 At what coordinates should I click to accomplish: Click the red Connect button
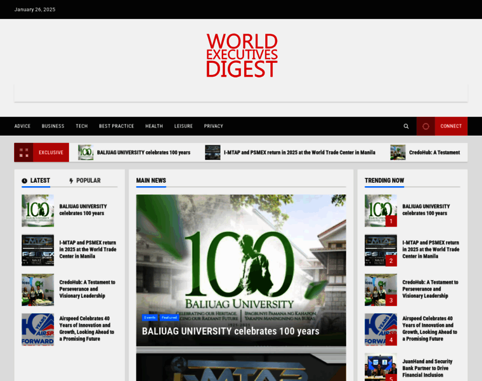click(451, 126)
